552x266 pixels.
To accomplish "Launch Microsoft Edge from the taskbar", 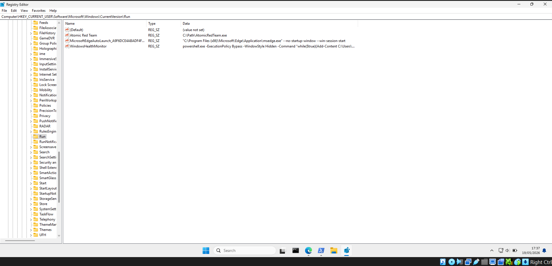I will click(x=309, y=250).
